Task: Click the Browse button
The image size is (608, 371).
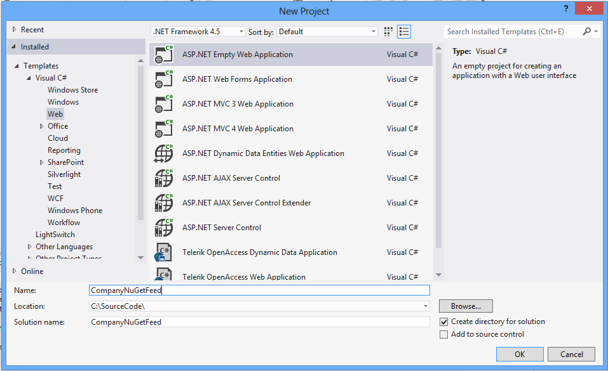Action: (x=466, y=306)
